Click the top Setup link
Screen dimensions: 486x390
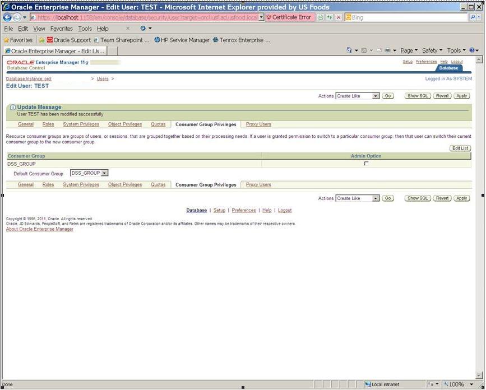[408, 62]
